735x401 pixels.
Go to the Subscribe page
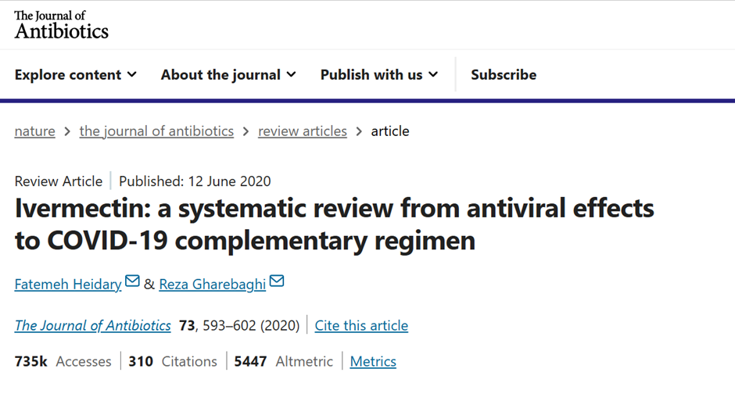click(504, 74)
